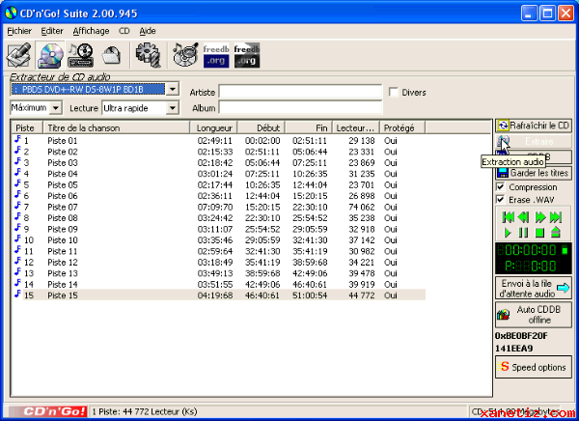Select the row Piste 05
This screenshot has height=421, width=579.
[219, 184]
